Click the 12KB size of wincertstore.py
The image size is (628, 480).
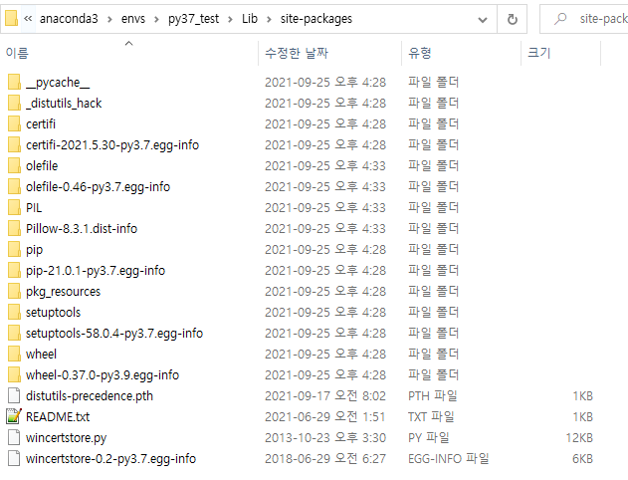(x=579, y=437)
